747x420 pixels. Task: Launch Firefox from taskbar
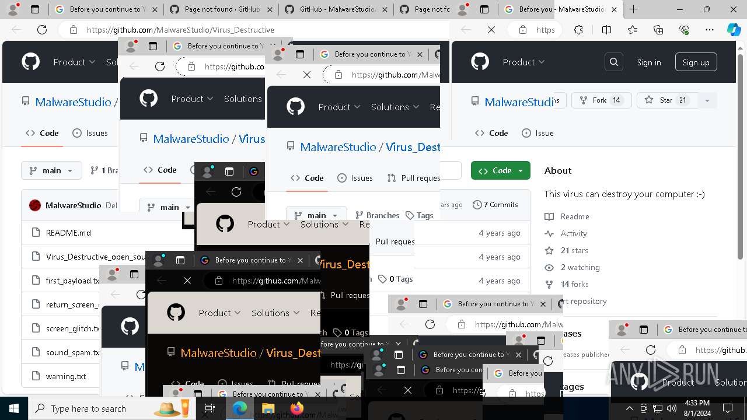(x=296, y=408)
